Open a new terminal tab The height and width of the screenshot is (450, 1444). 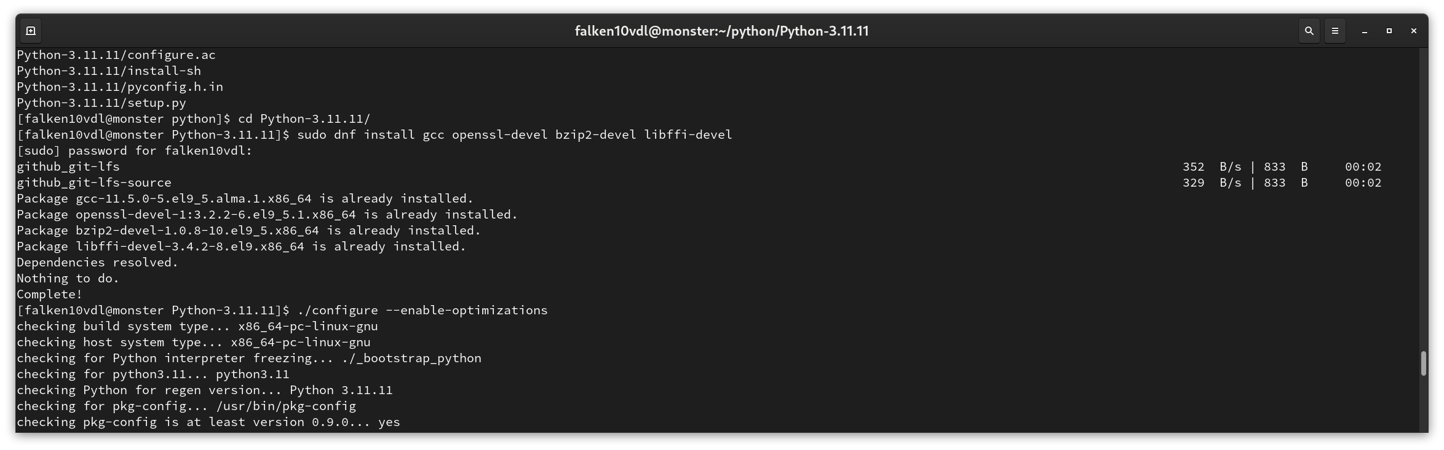[31, 31]
